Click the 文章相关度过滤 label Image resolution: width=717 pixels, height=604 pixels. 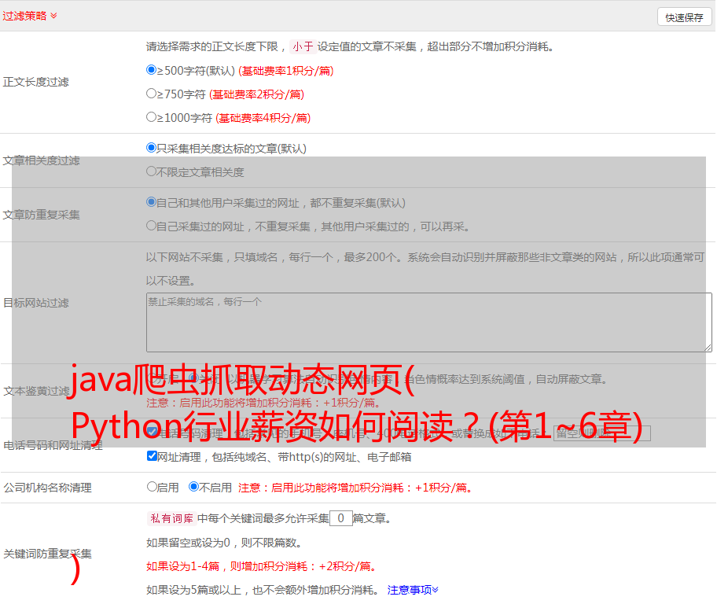[x=41, y=161]
